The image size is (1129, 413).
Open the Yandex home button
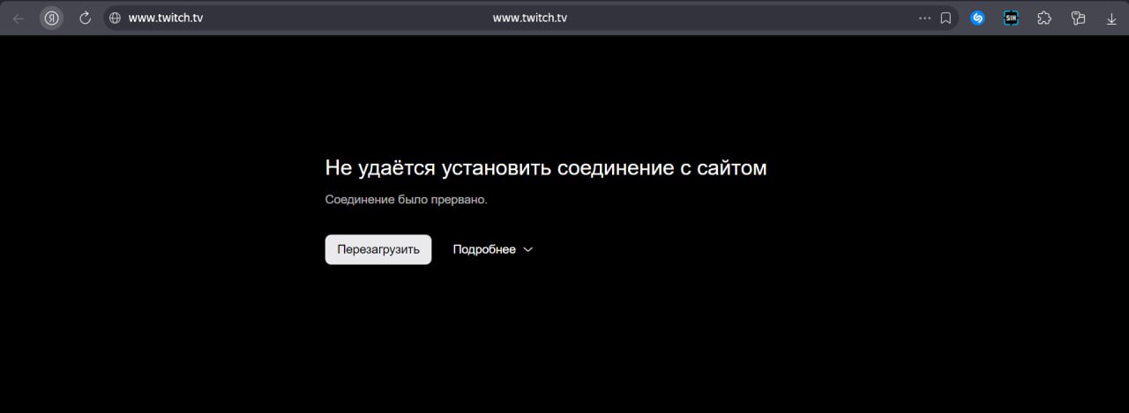click(x=52, y=18)
